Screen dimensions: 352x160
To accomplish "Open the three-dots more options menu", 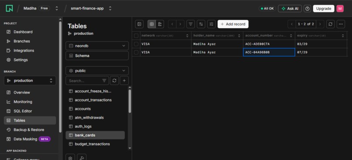I will pyautogui.click(x=341, y=24).
